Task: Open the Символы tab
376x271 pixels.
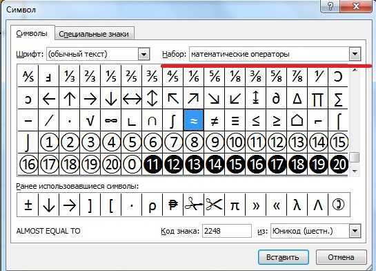Action: pos(32,33)
